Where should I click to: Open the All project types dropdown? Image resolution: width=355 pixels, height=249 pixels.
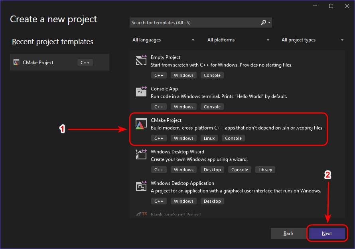tap(312, 40)
